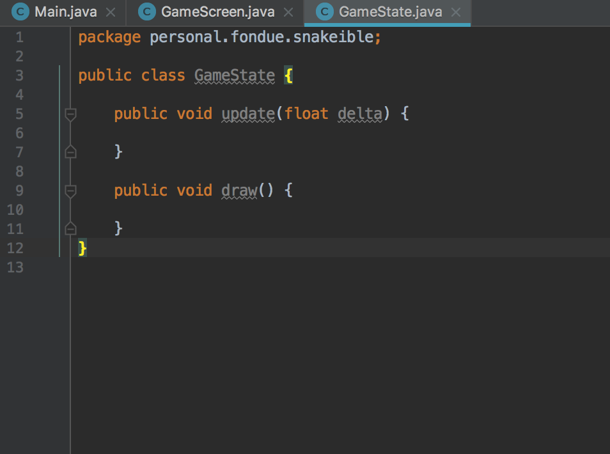
Task: Click line number 10 in the gutter
Action: [x=15, y=210]
